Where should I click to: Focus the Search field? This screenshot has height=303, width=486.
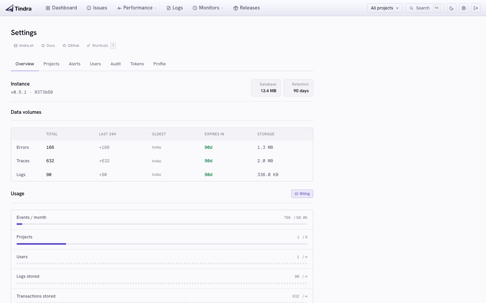[425, 8]
